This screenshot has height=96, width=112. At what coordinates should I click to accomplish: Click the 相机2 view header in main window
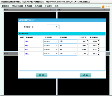[84, 10]
